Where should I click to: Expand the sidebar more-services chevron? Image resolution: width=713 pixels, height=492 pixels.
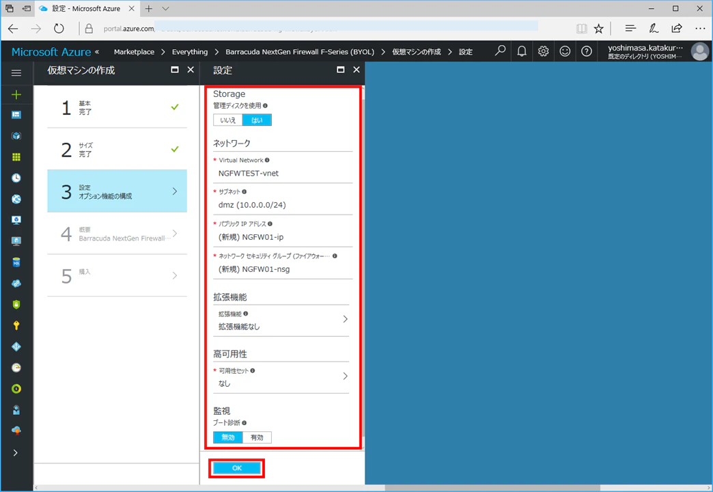(x=16, y=453)
